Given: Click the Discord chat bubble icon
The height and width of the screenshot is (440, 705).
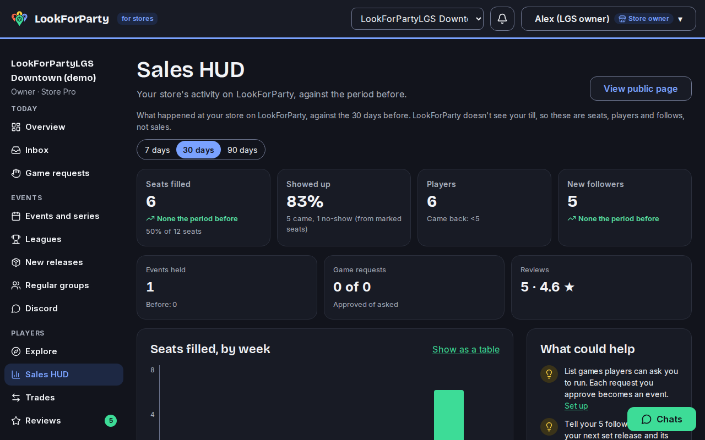Looking at the screenshot, I should click(16, 309).
